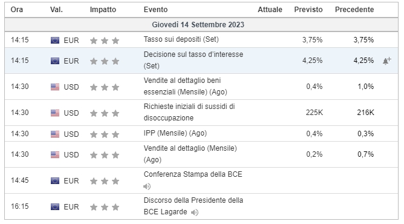
Task: Click the Ora column header
Action: [17, 10]
